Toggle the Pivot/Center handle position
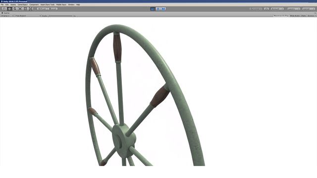Screen dimensions: 317x178 click(x=42, y=9)
